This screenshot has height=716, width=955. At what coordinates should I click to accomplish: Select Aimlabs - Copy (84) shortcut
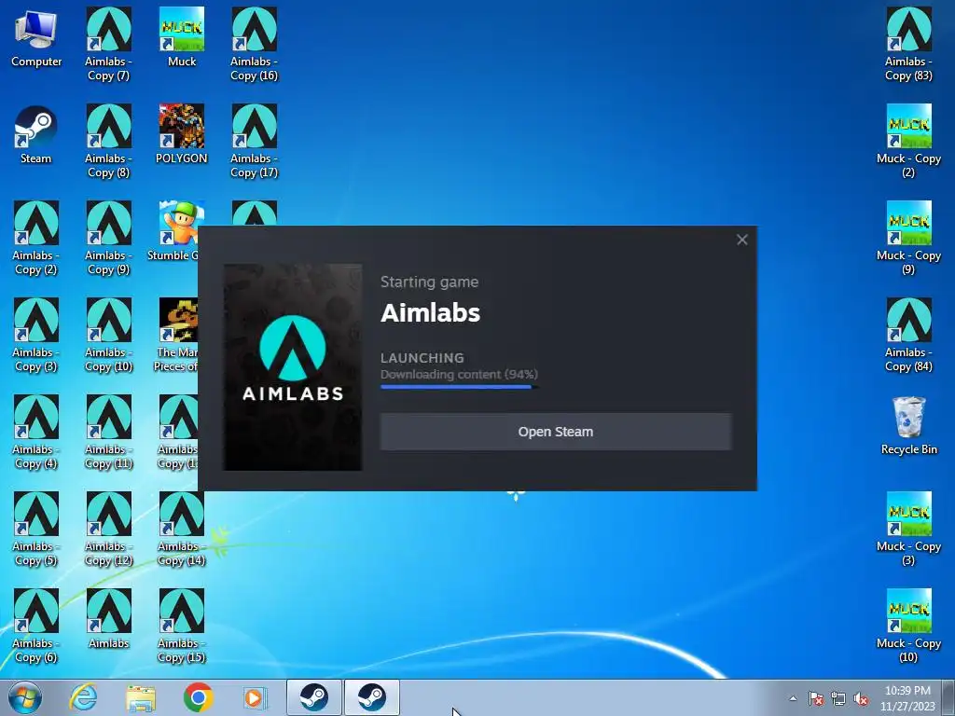click(908, 335)
